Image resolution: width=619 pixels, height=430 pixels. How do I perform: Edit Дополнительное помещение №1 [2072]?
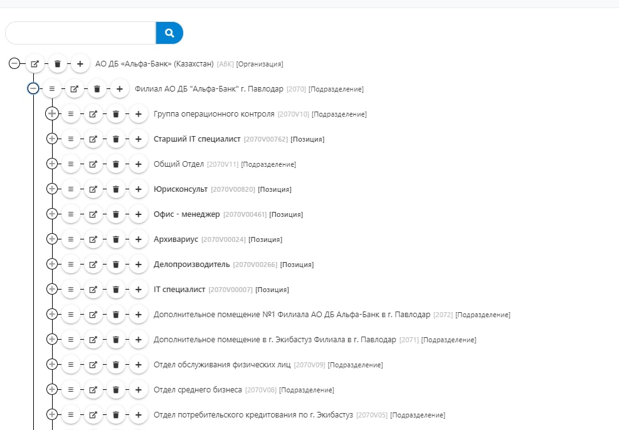[x=93, y=315]
